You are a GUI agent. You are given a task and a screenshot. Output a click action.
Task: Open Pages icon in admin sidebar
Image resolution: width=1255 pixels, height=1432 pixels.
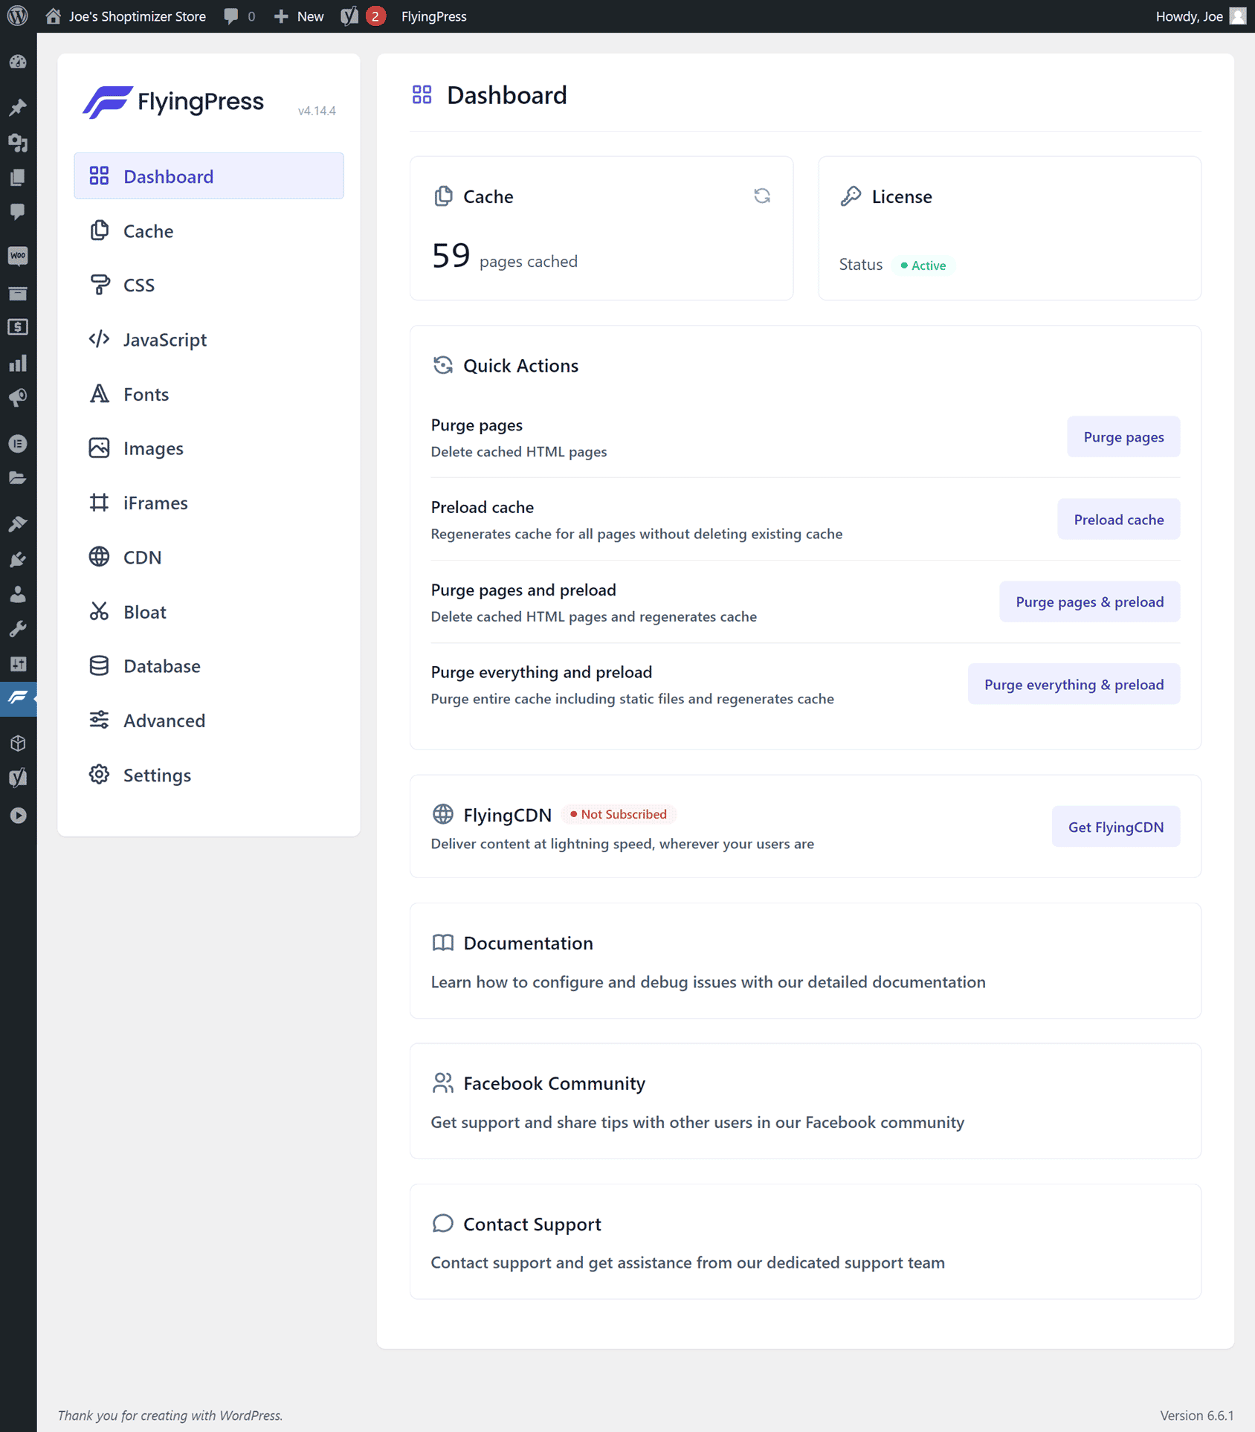click(x=18, y=177)
